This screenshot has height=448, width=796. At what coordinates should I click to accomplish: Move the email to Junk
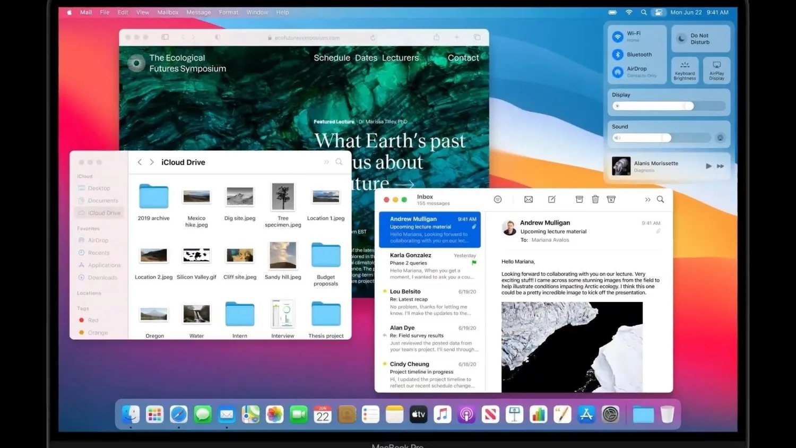[x=611, y=200]
